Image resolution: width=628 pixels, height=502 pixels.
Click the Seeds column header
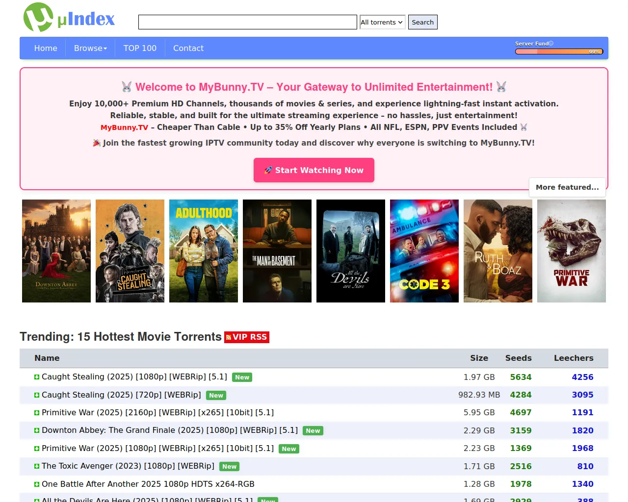pos(519,358)
